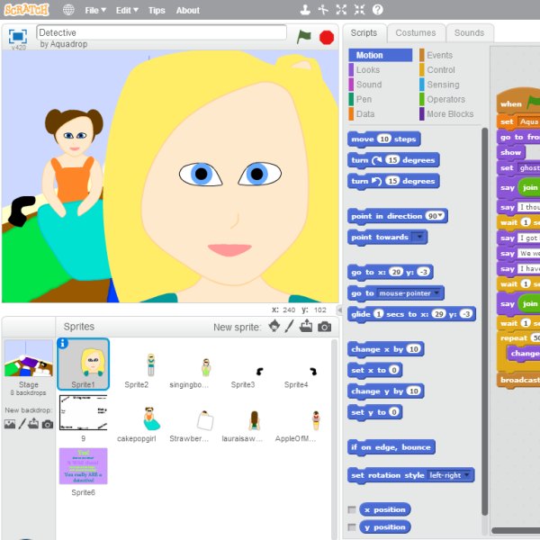The height and width of the screenshot is (540, 540).
Task: Enable the y position reporter checkbox
Action: pyautogui.click(x=352, y=527)
